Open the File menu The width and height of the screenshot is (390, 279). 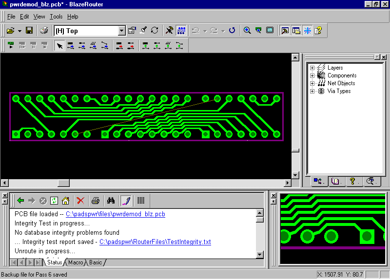11,17
